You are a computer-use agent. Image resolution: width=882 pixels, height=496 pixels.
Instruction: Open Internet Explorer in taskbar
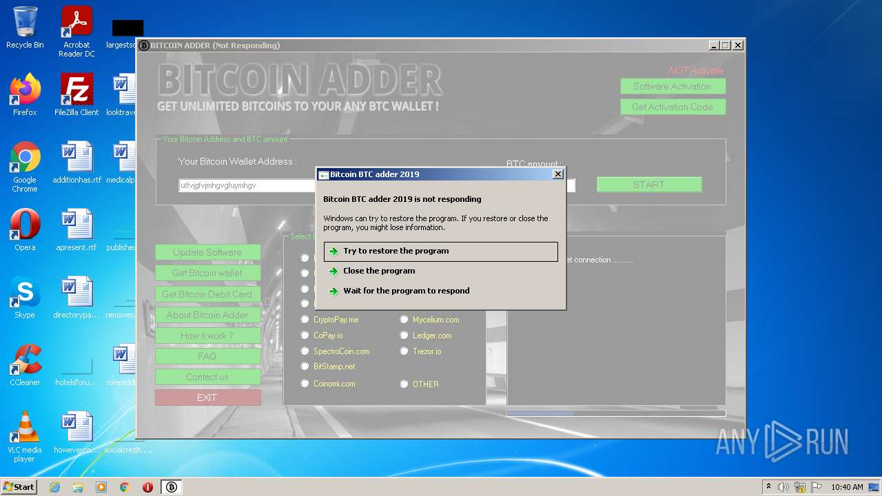[x=54, y=487]
